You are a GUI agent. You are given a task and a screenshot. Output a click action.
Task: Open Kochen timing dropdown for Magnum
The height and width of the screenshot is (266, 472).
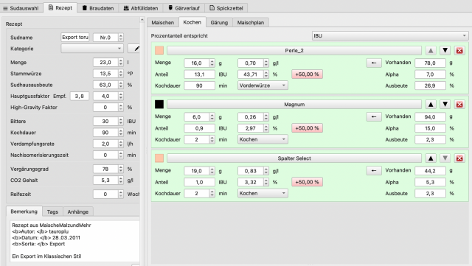tap(263, 139)
